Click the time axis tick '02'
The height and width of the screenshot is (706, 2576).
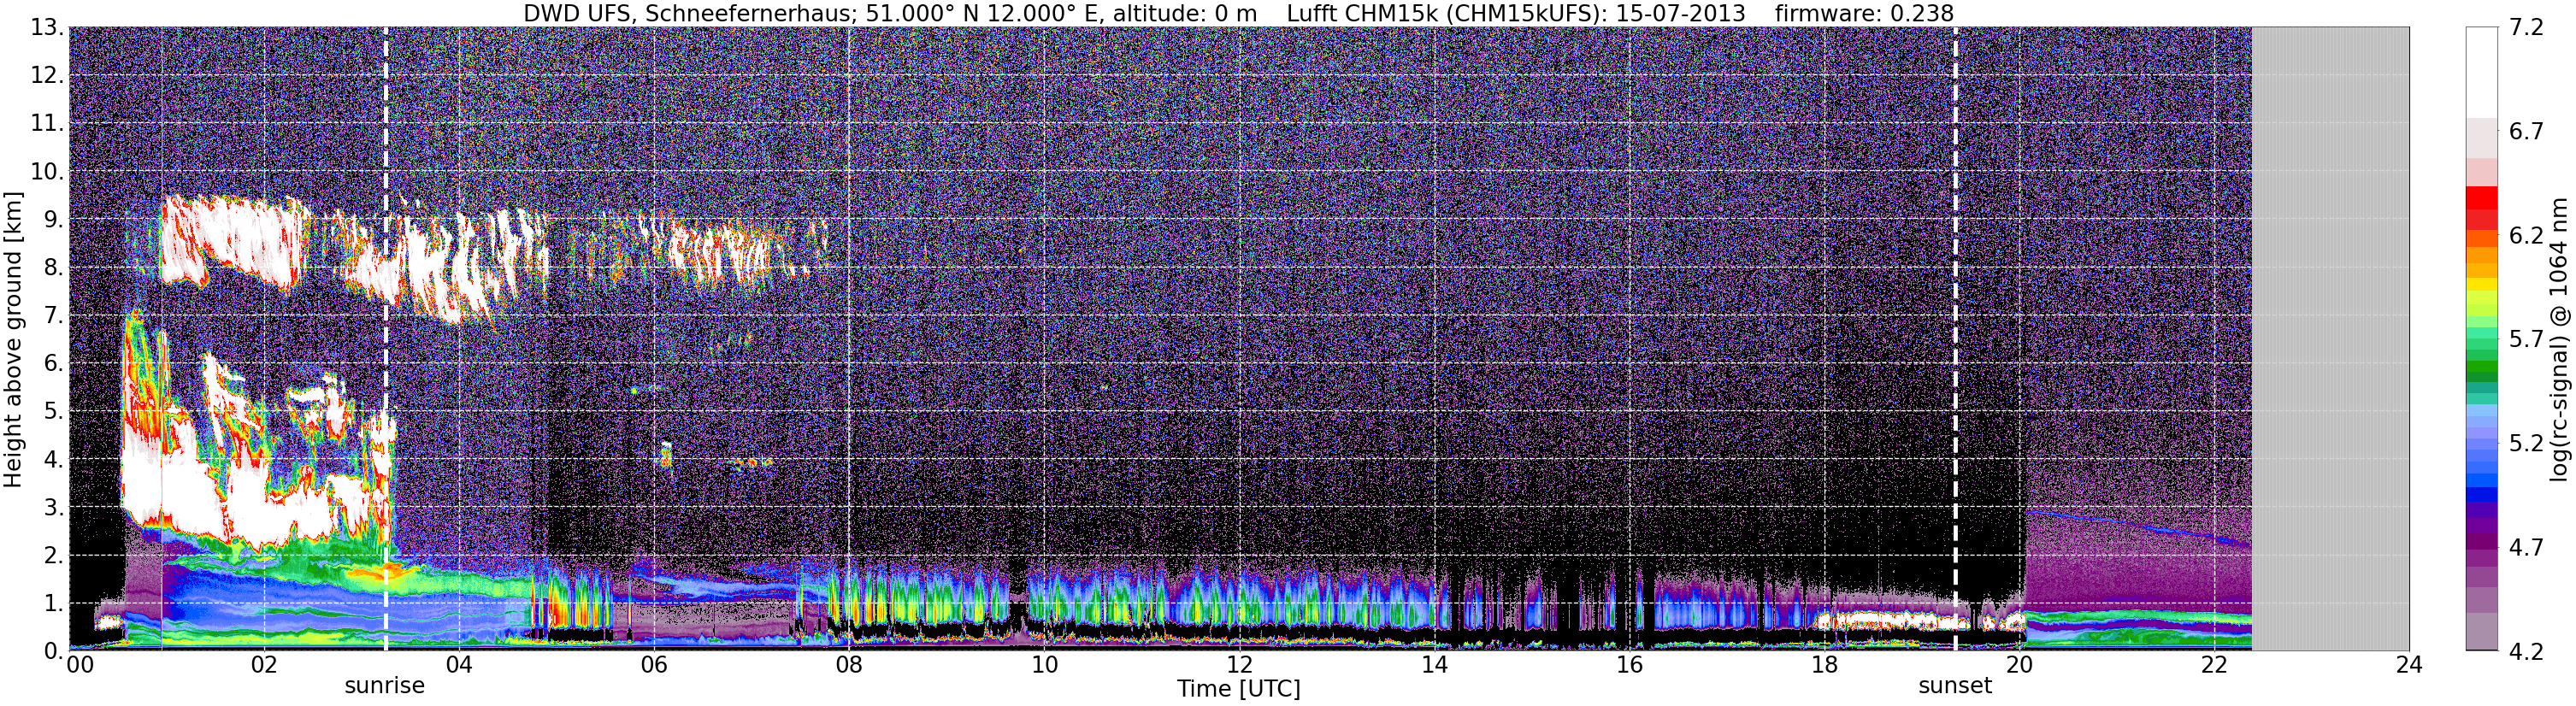point(264,666)
